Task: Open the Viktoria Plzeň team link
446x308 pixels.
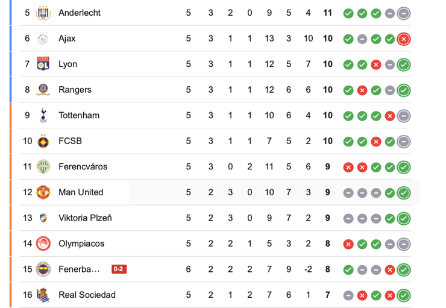Action: click(x=85, y=218)
